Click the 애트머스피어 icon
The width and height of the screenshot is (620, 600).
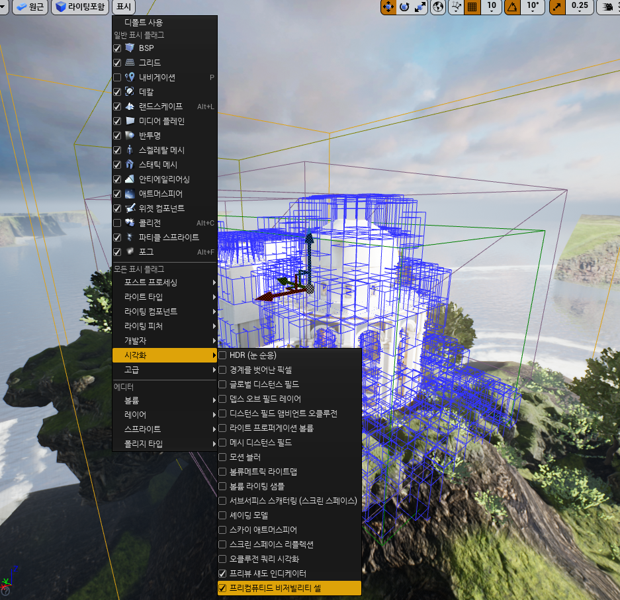(x=130, y=194)
